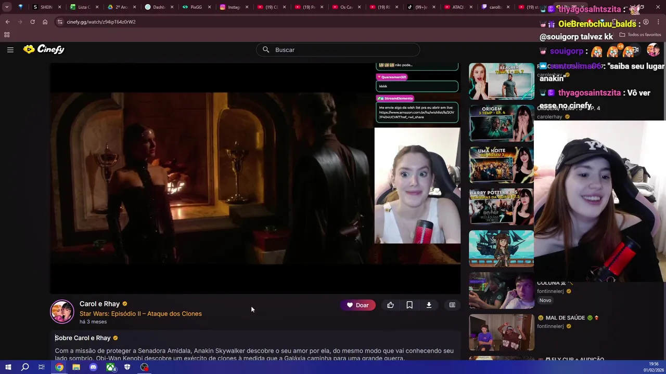This screenshot has width=666, height=374.
Task: Click the Buscar search field
Action: click(338, 50)
